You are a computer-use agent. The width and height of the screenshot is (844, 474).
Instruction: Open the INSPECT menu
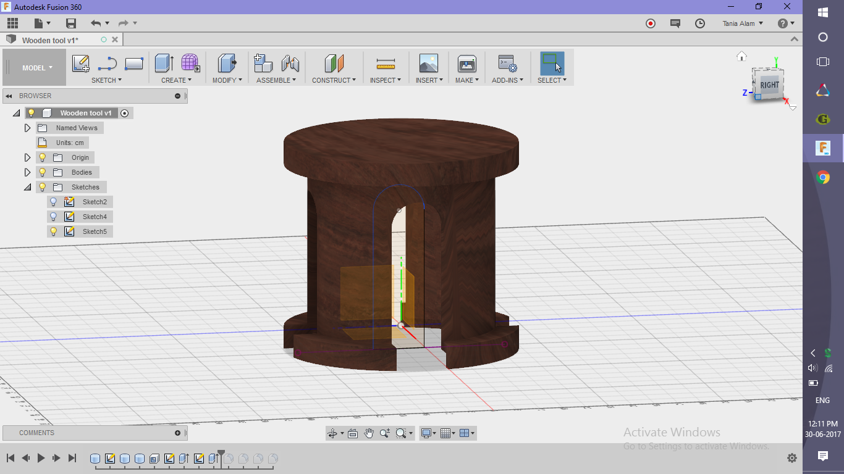(x=386, y=80)
